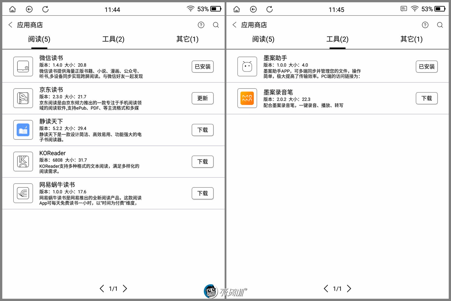Screen dimensions: 451x301
Task: Tap battery icon in left screen
Action: (216, 9)
